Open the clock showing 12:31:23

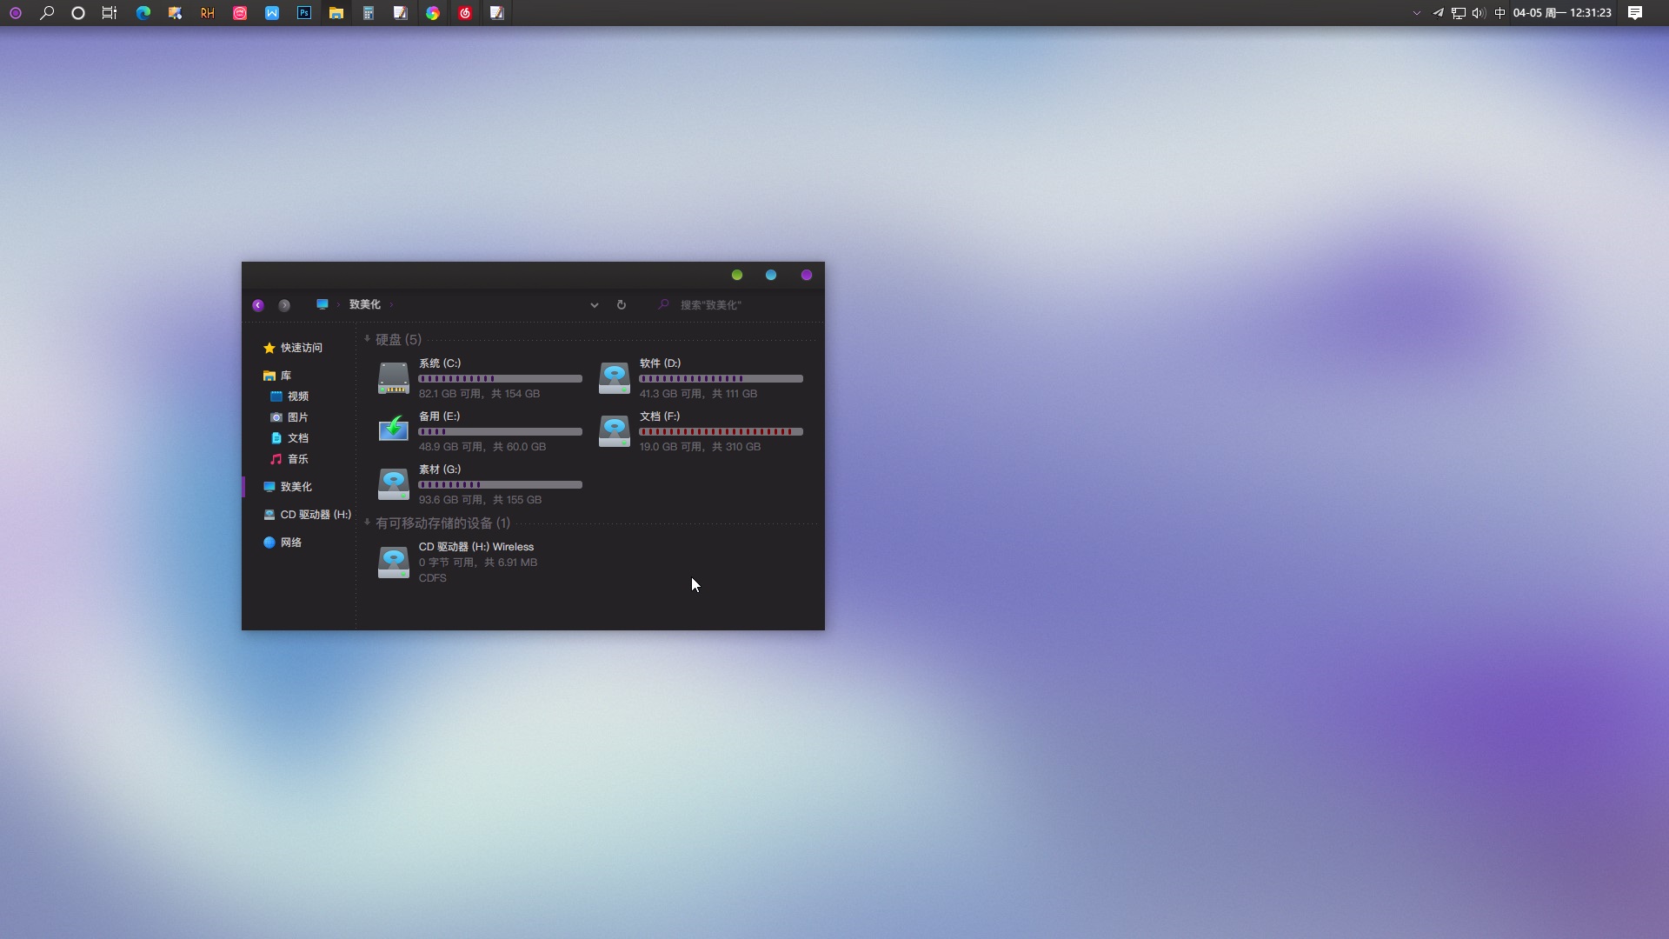point(1562,13)
